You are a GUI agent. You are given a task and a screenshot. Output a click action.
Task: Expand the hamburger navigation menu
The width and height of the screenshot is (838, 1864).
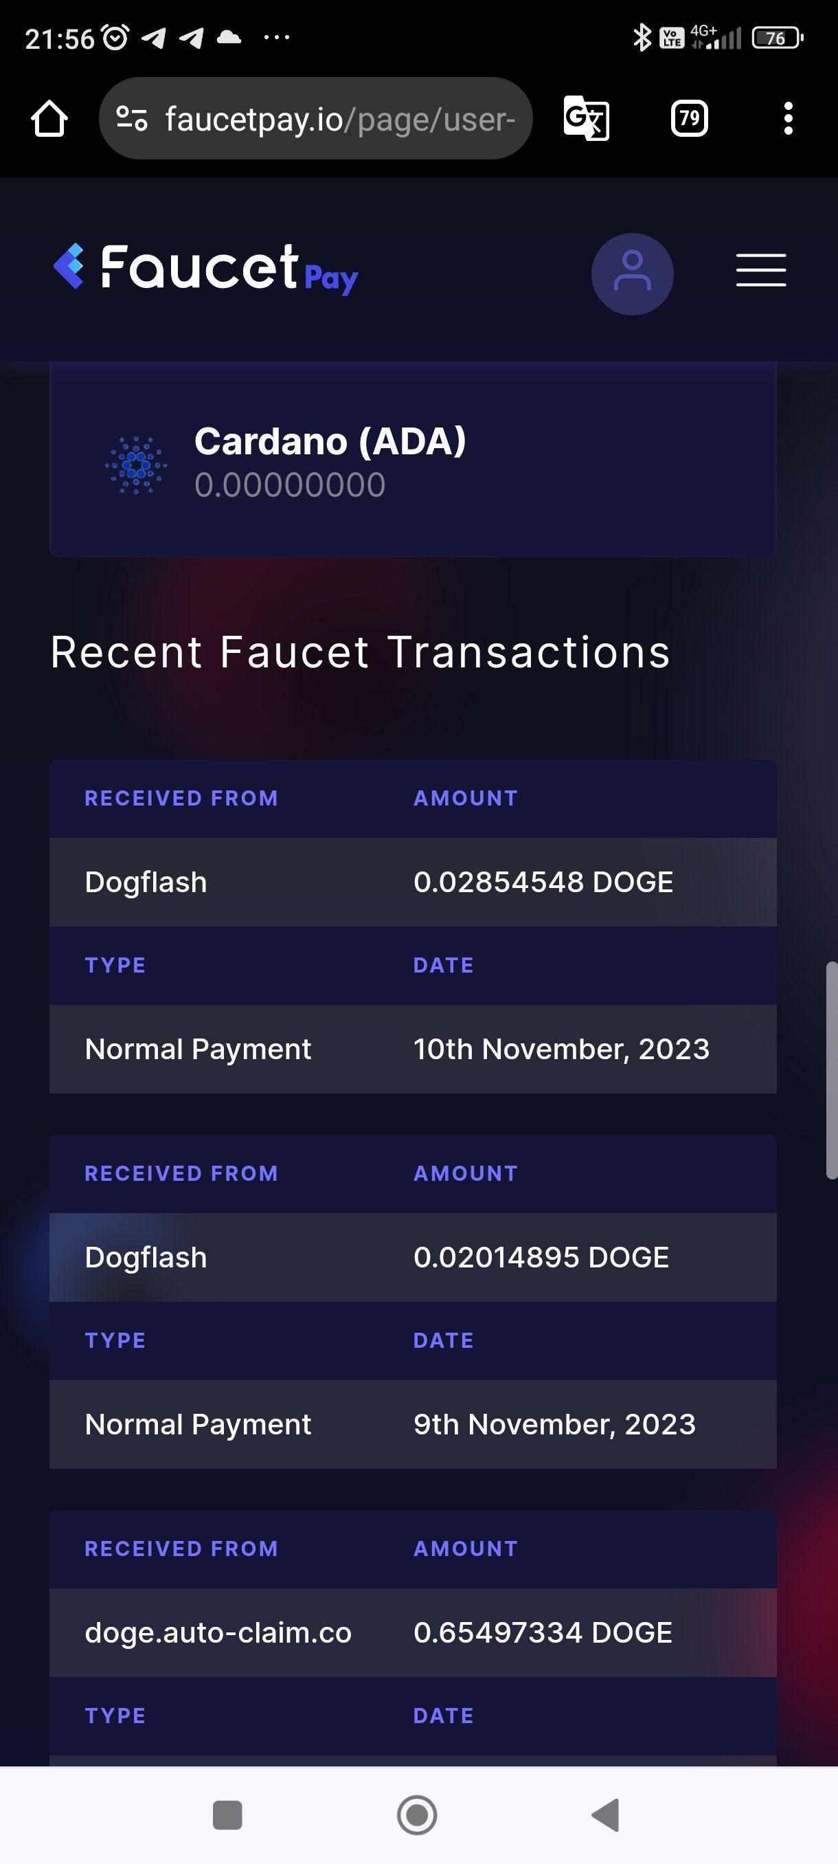point(761,271)
